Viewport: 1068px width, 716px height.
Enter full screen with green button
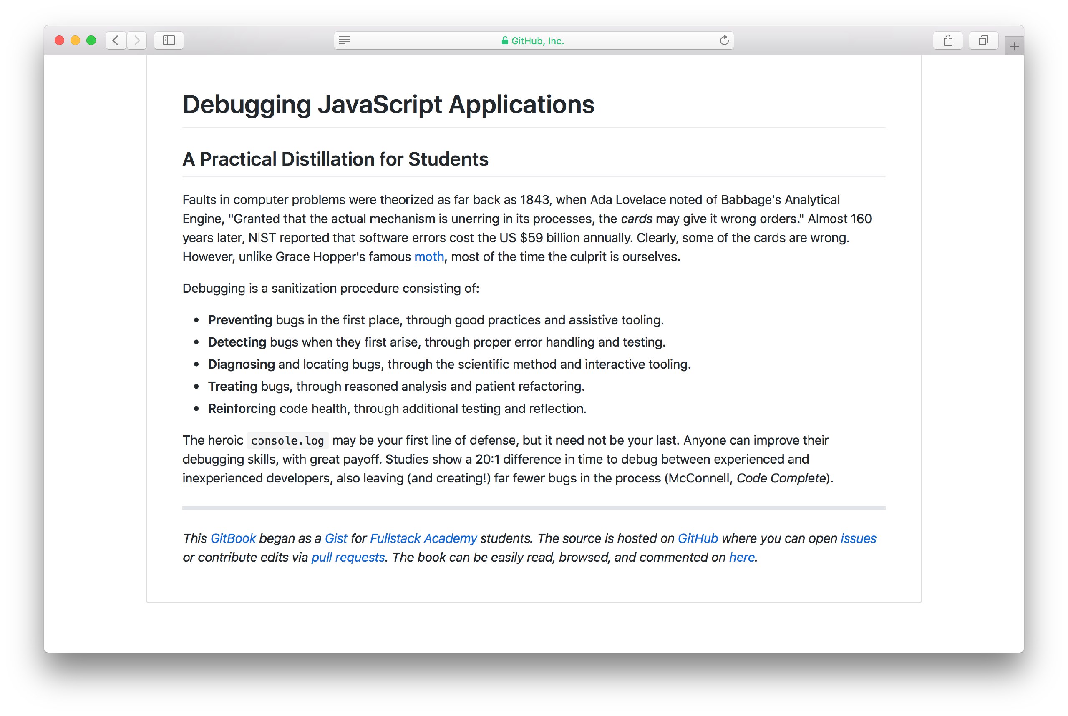point(91,40)
